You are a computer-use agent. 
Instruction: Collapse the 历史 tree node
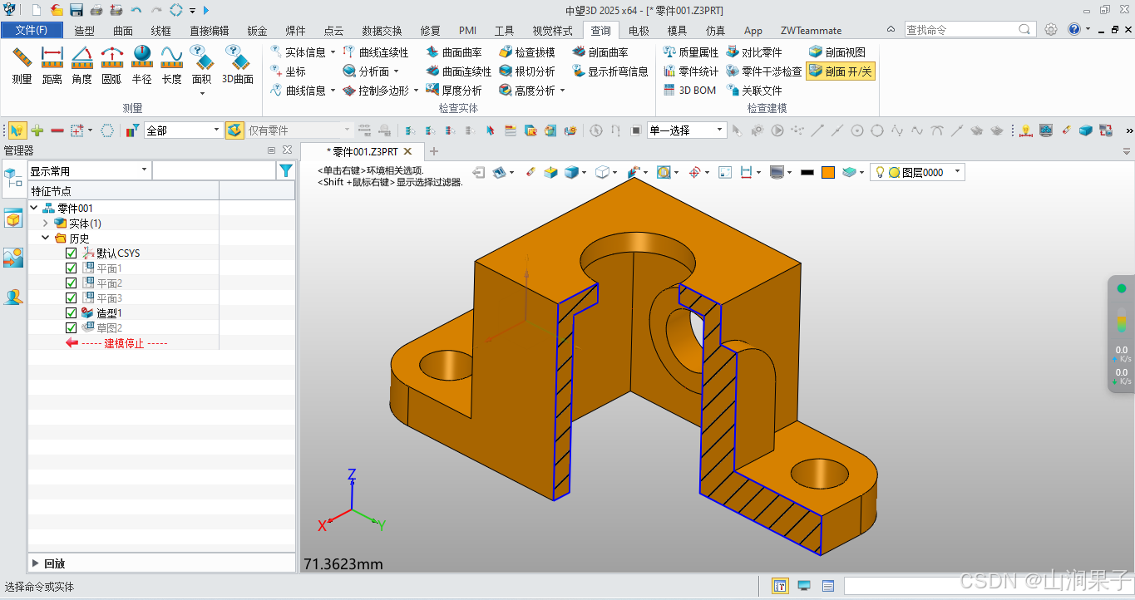pyautogui.click(x=46, y=239)
